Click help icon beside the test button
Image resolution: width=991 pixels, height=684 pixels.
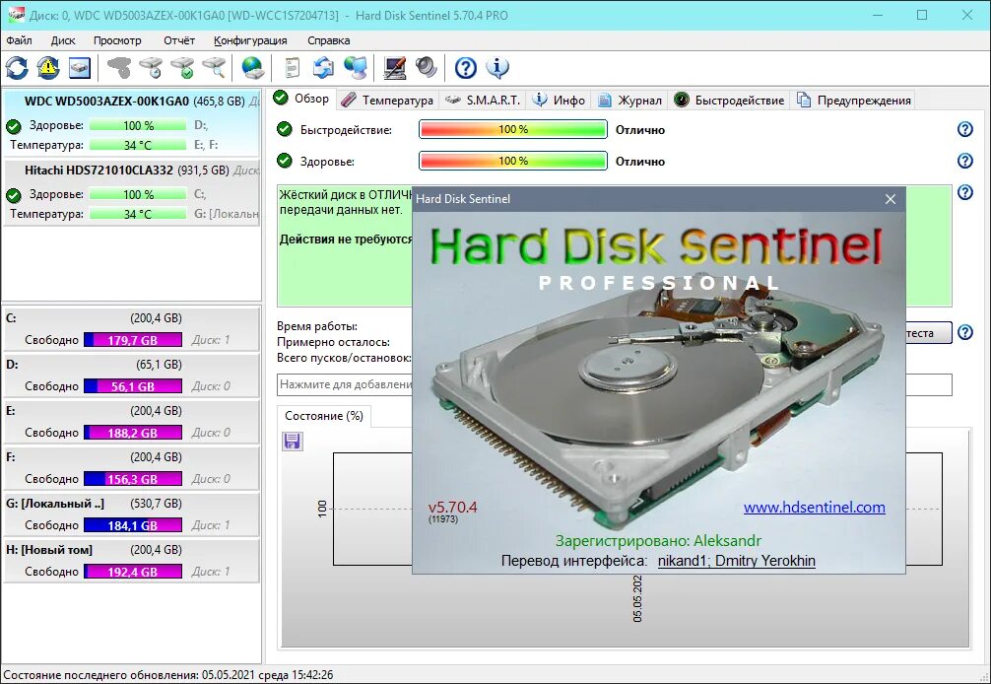[x=965, y=332]
